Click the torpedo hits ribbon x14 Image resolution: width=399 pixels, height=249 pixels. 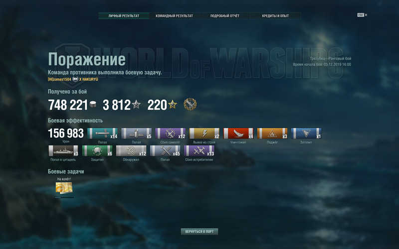(x=102, y=133)
